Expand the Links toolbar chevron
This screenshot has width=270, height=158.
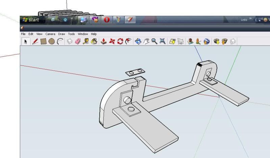pos(250,18)
